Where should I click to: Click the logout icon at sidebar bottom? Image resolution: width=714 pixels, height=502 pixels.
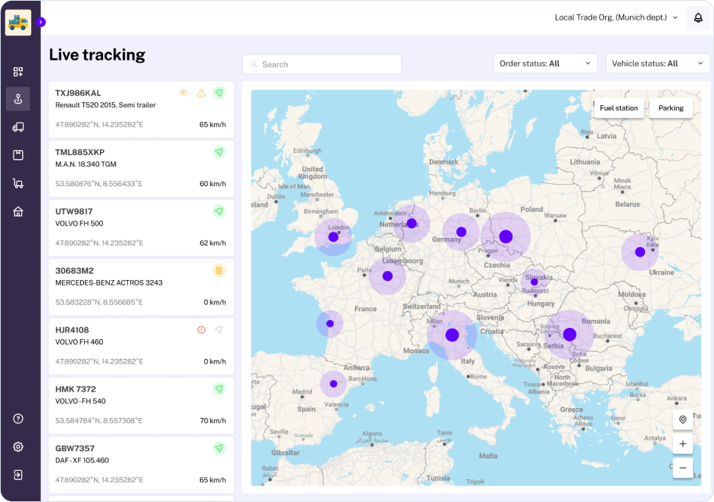18,475
